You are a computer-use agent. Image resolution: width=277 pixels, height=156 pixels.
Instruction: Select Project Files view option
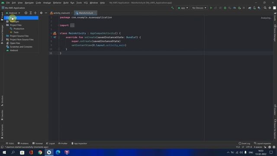click(21, 25)
